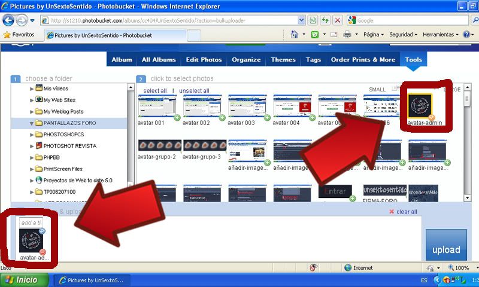
Task: Open the compatibility view page icon
Action: coord(313,20)
